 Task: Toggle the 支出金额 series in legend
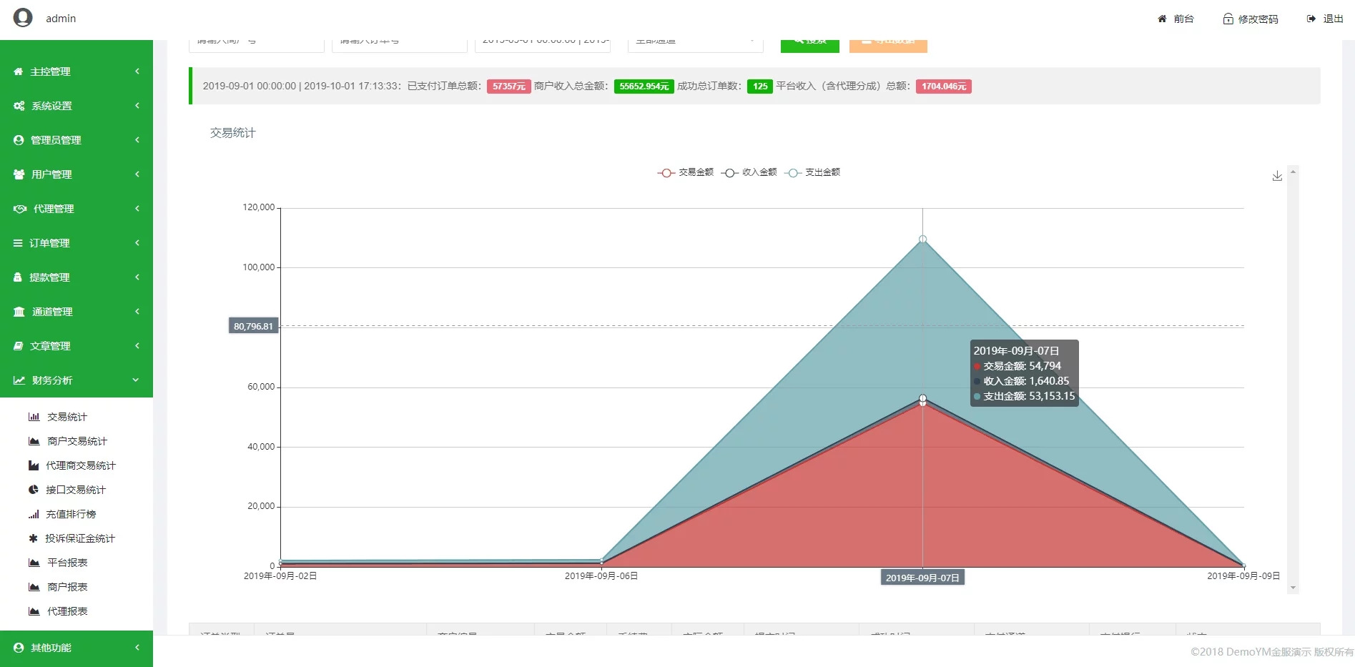(x=813, y=172)
